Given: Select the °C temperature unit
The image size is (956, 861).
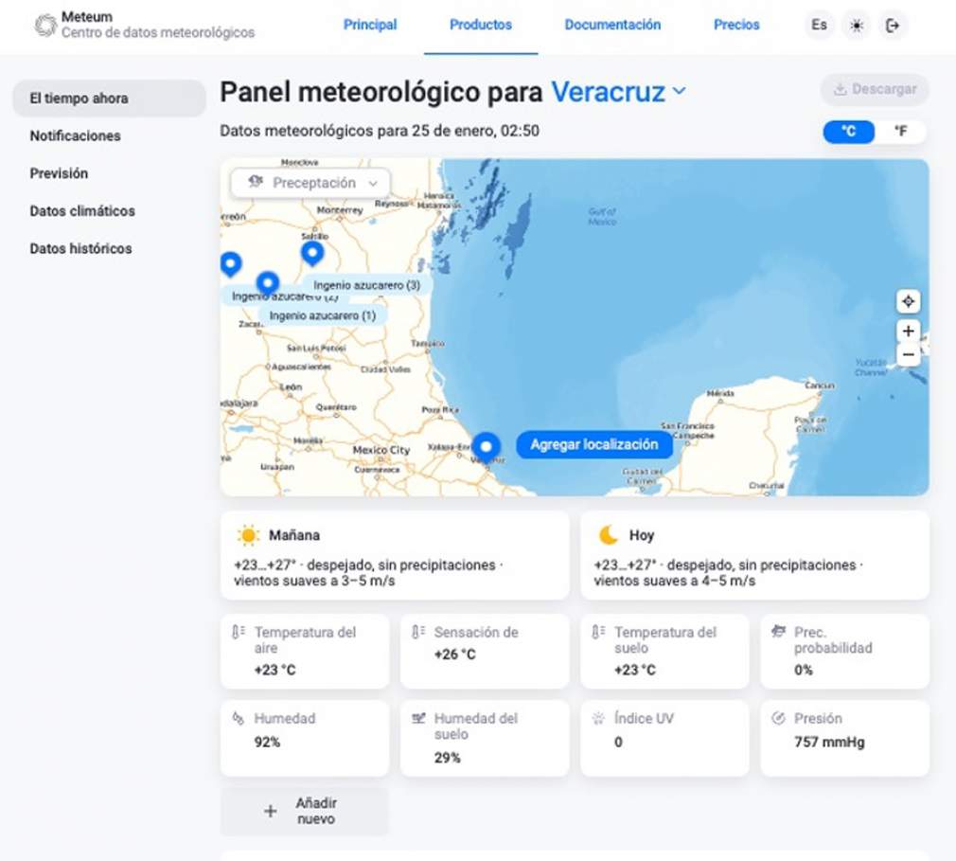Looking at the screenshot, I should click(x=849, y=132).
